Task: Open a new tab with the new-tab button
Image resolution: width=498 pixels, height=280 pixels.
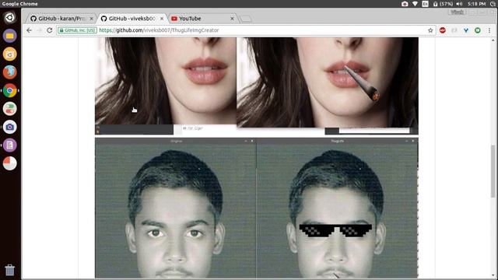Action: pos(246,19)
